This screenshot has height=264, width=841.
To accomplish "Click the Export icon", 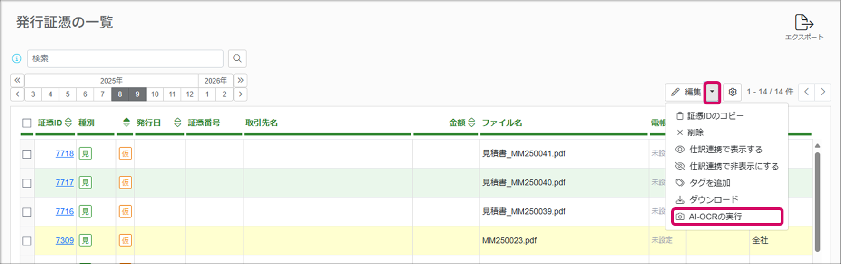I will coord(804,22).
